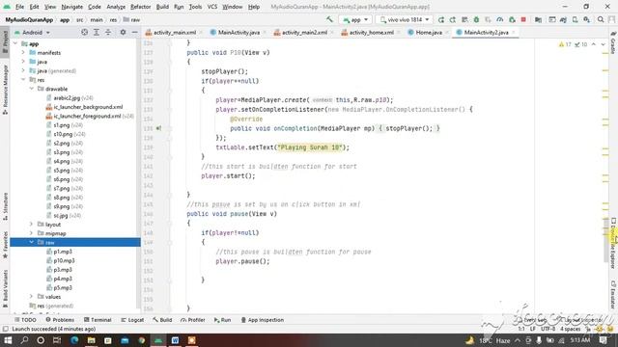Open Device File Explorer sidebar tab
The image size is (618, 347).
[x=613, y=244]
